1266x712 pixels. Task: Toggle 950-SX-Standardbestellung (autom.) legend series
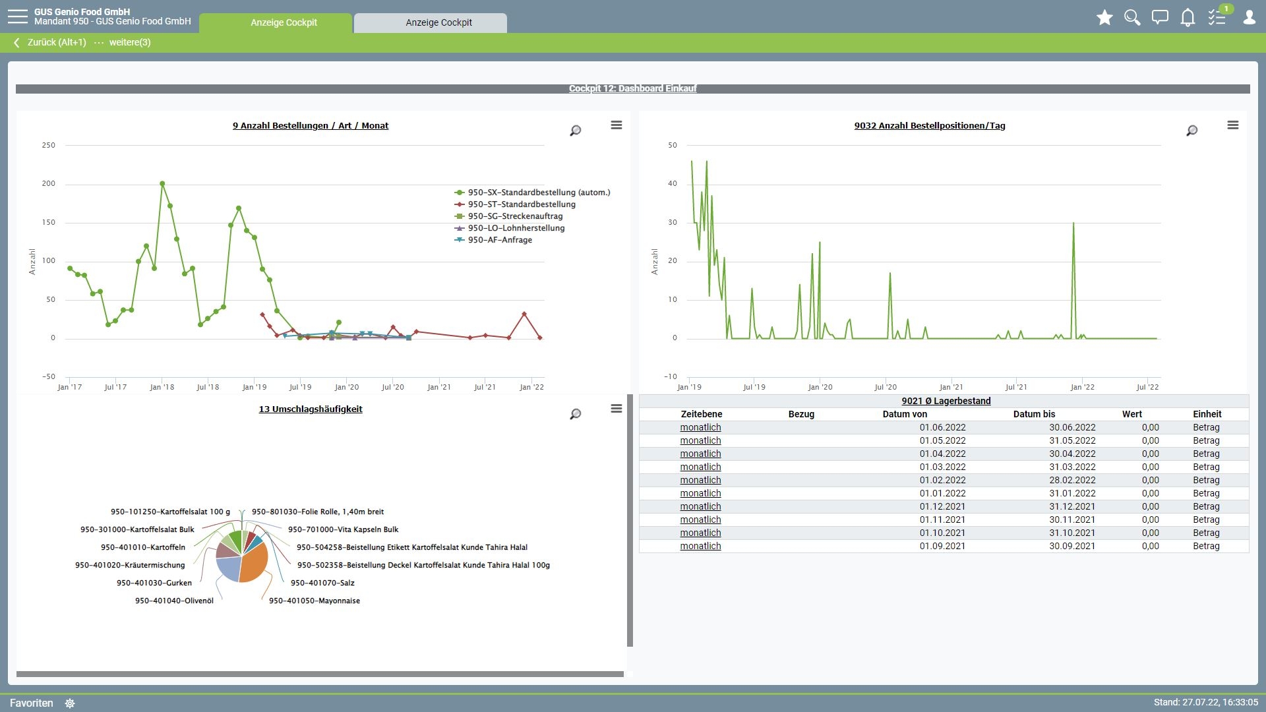coord(538,193)
